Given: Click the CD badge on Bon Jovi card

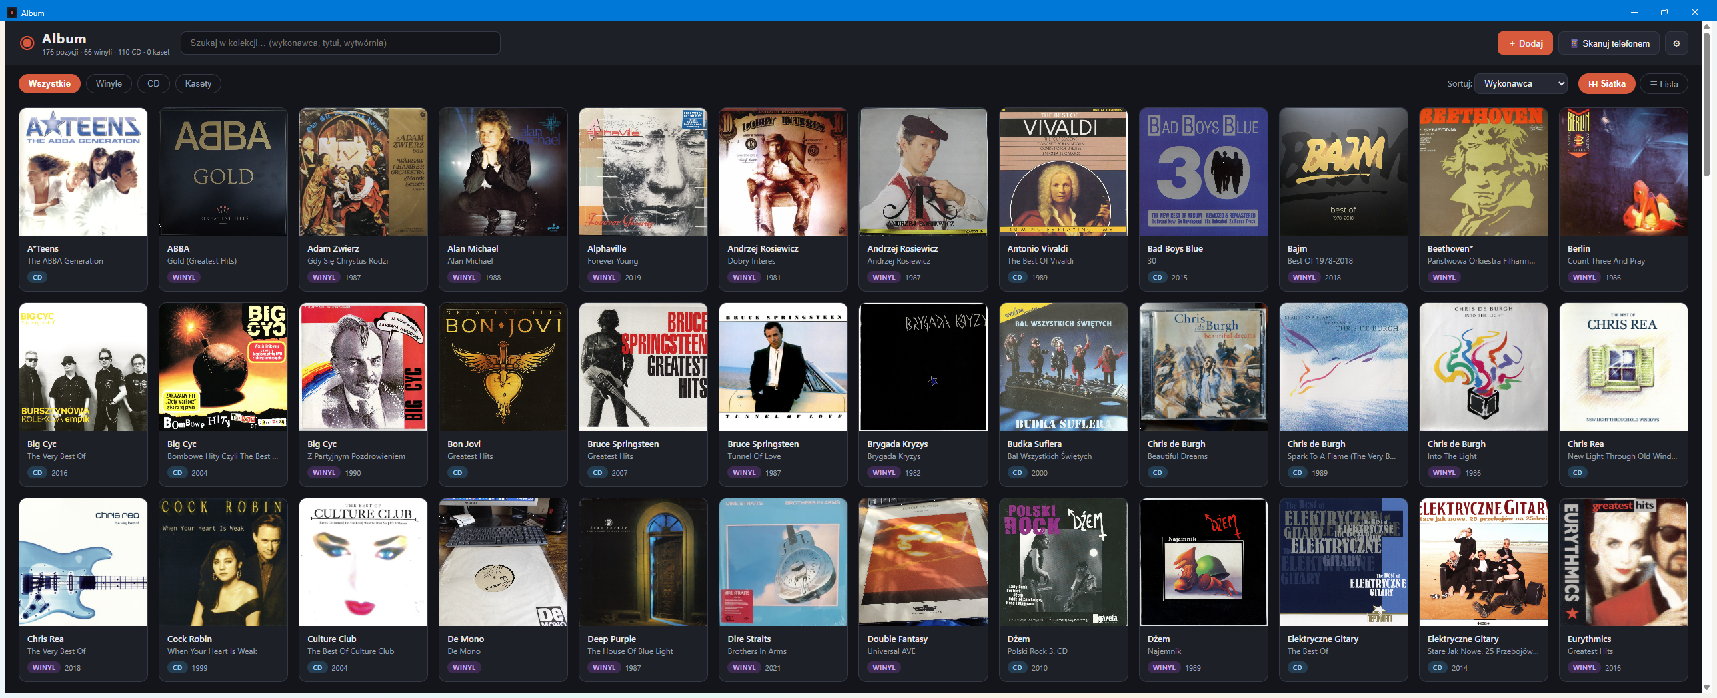Looking at the screenshot, I should coord(457,473).
